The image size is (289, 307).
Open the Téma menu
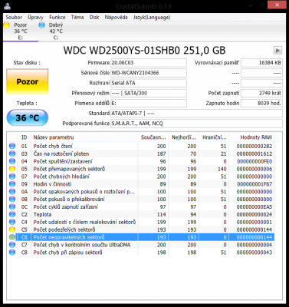[77, 18]
